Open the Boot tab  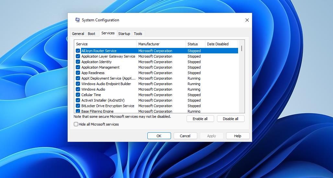[92, 34]
